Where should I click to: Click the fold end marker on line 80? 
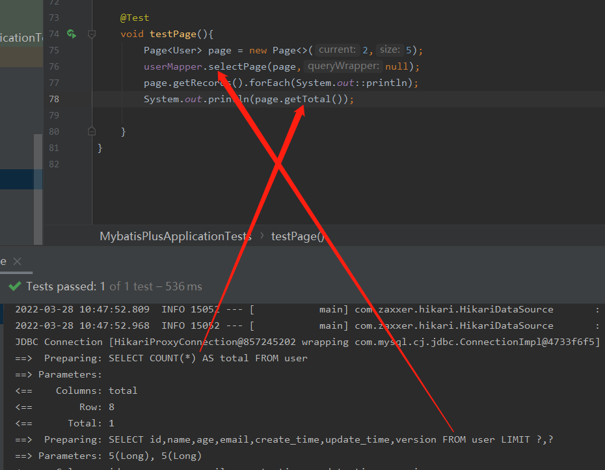(92, 131)
